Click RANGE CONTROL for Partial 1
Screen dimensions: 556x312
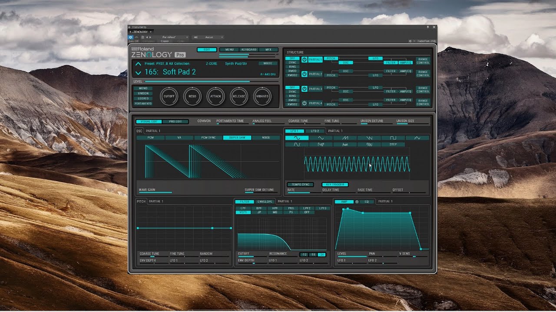pyautogui.click(x=423, y=61)
